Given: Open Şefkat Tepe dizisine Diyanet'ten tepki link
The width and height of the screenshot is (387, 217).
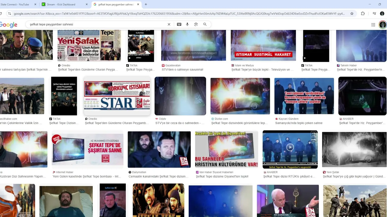Looking at the screenshot, I should 222,176.
